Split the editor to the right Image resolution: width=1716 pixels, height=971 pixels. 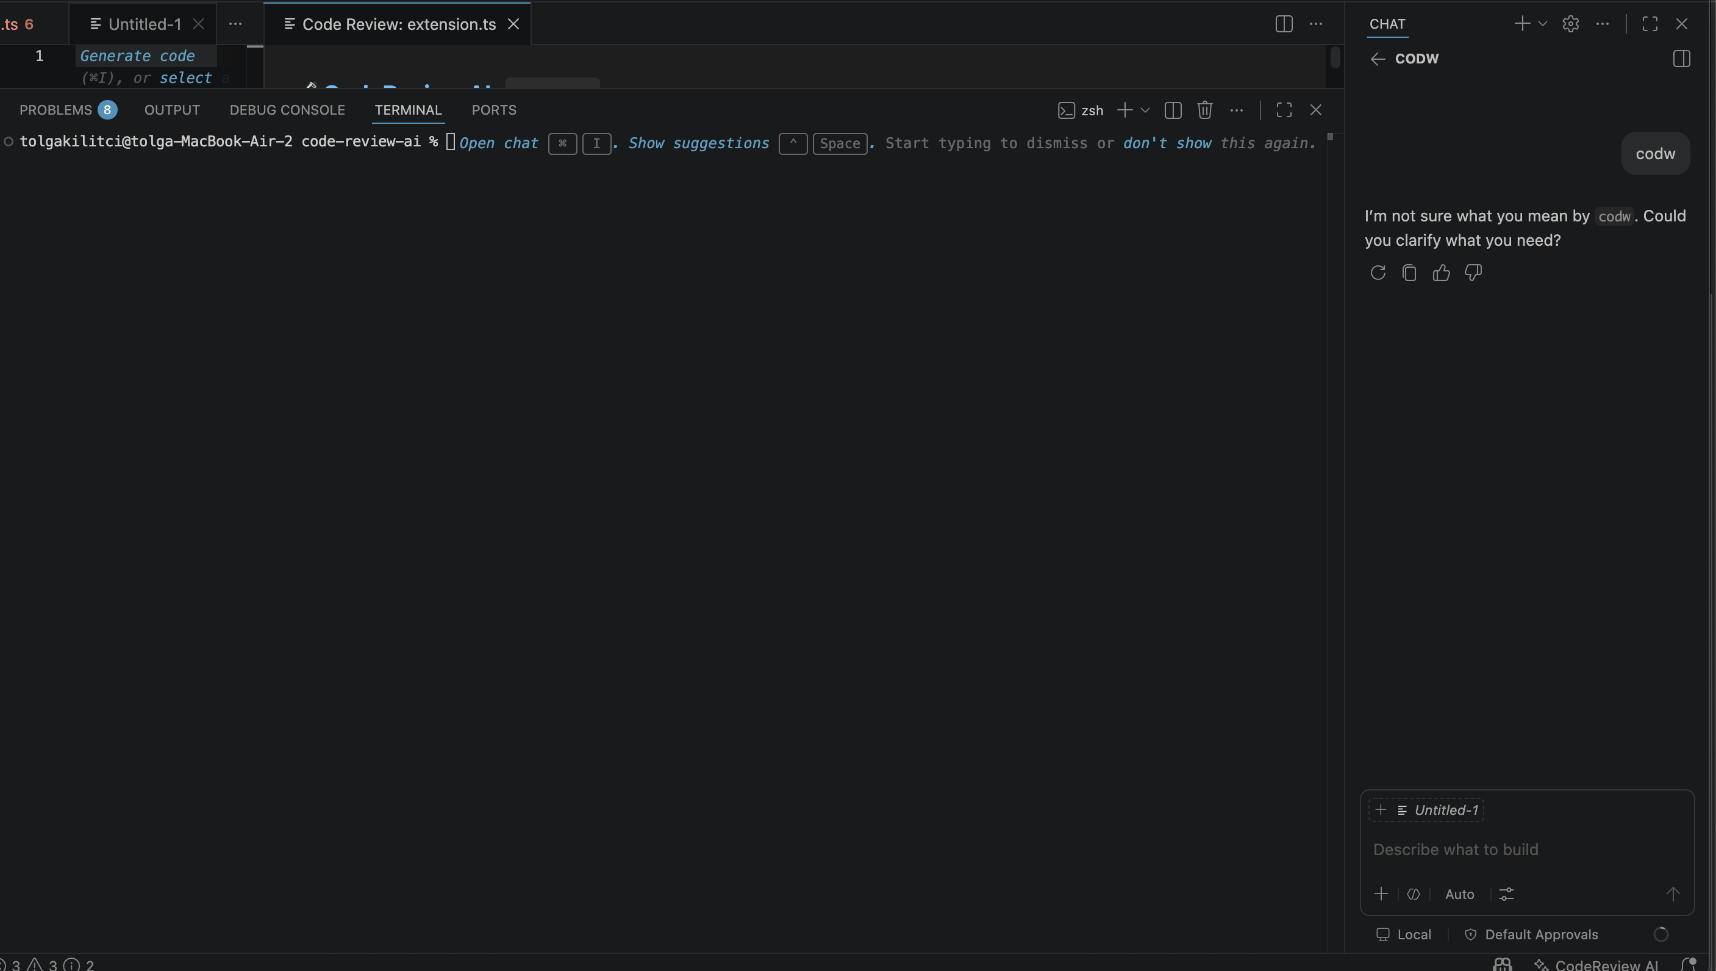pos(1284,24)
